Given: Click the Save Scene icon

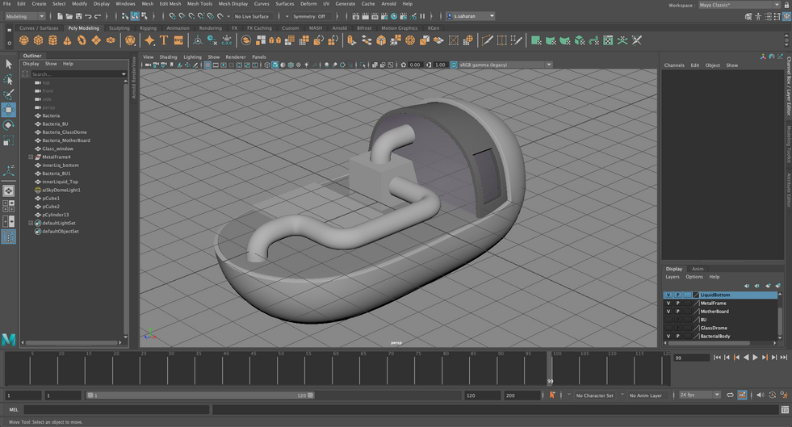Looking at the screenshot, I should tap(78, 16).
